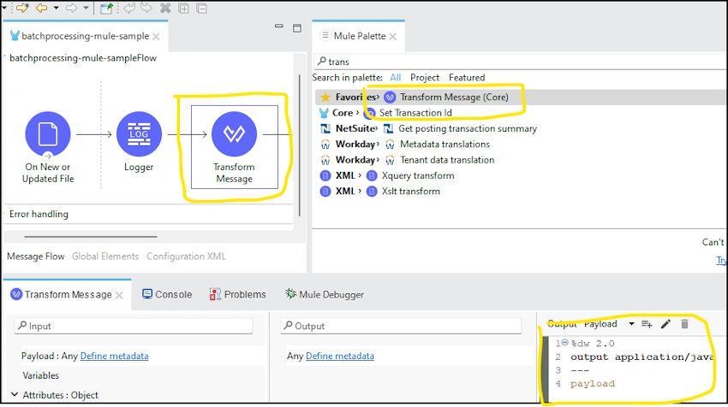
Task: Select the Variables row in Input tree
Action: [x=41, y=375]
